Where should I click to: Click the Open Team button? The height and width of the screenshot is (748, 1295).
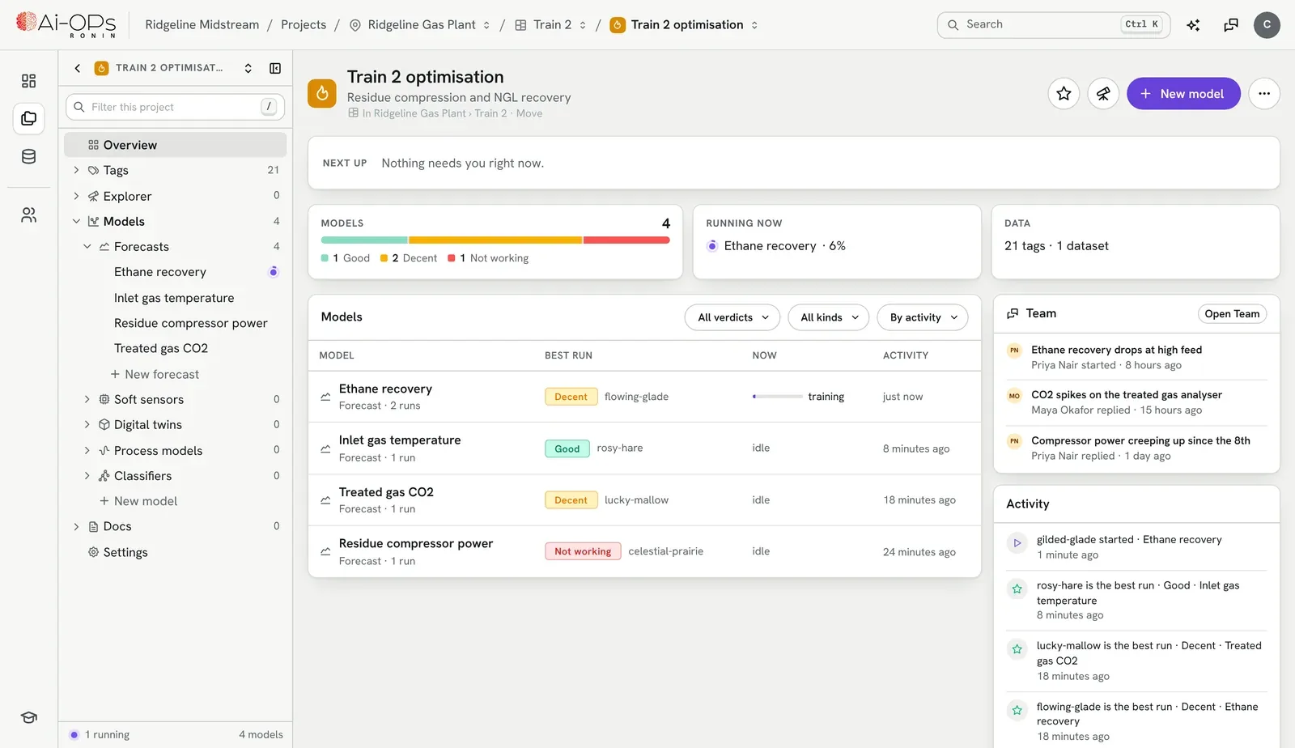[1232, 314]
